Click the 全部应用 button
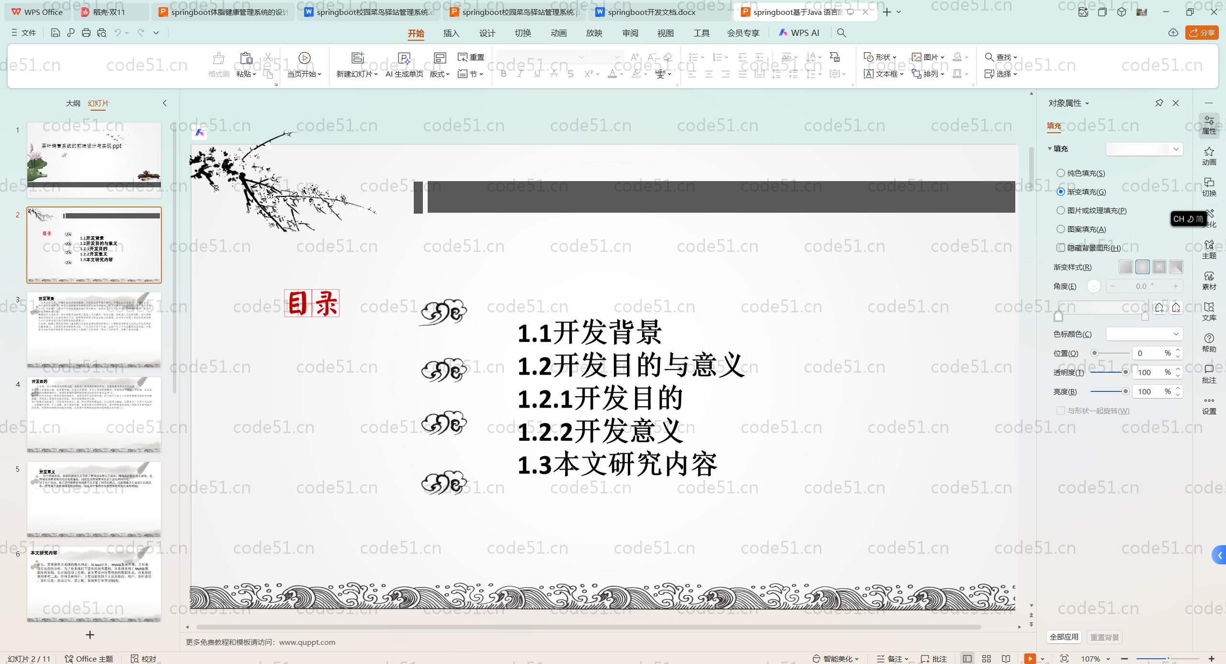Viewport: 1226px width, 664px height. point(1064,637)
